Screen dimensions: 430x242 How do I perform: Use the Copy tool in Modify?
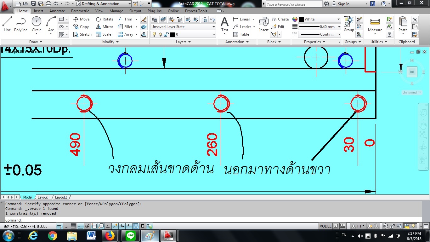point(81,27)
